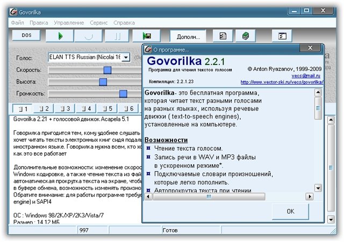Click the status bar value 997
344x242 pixels.
tap(84, 230)
